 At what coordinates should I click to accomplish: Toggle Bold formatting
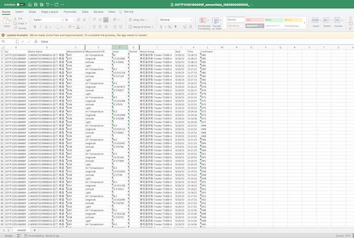(34, 27)
